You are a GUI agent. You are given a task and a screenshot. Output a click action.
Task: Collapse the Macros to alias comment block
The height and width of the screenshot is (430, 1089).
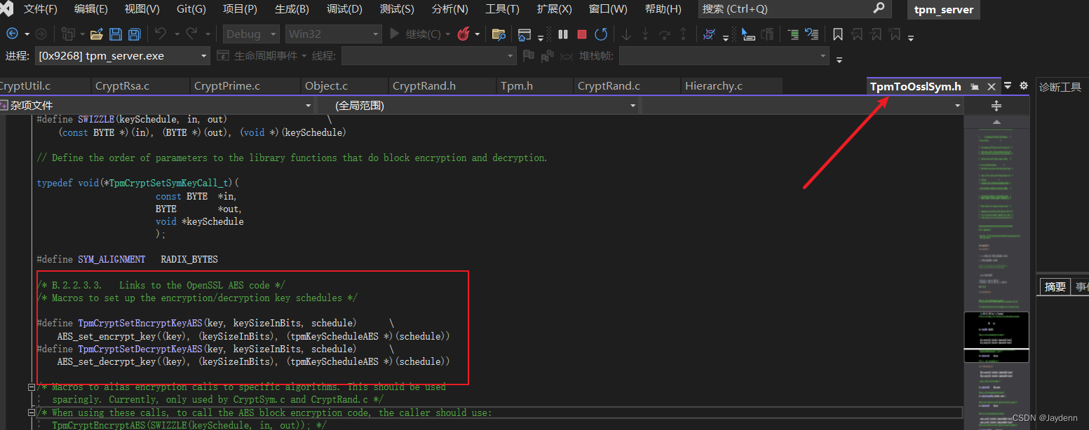(x=31, y=387)
